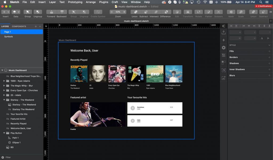
Task: Zoom out with the minus button
Action: tap(112, 12)
